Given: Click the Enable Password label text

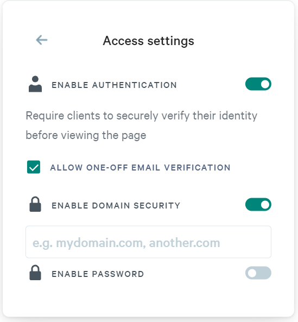Looking at the screenshot, I should tap(98, 274).
